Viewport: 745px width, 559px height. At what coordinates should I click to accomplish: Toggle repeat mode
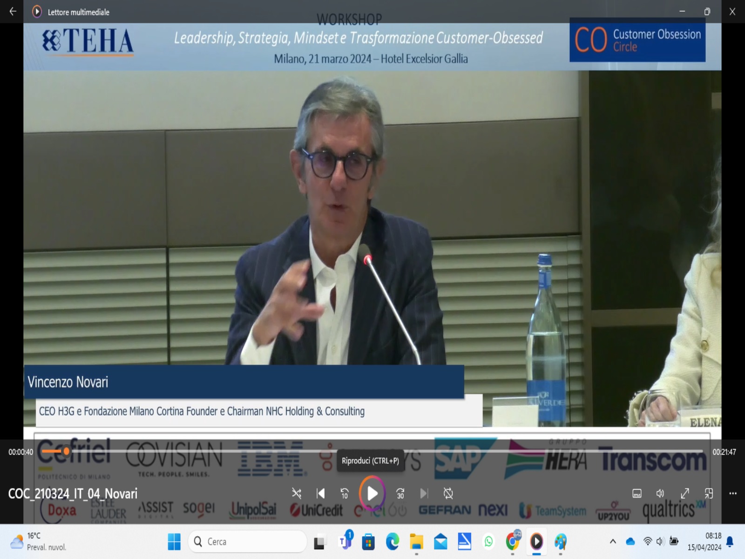tap(448, 493)
